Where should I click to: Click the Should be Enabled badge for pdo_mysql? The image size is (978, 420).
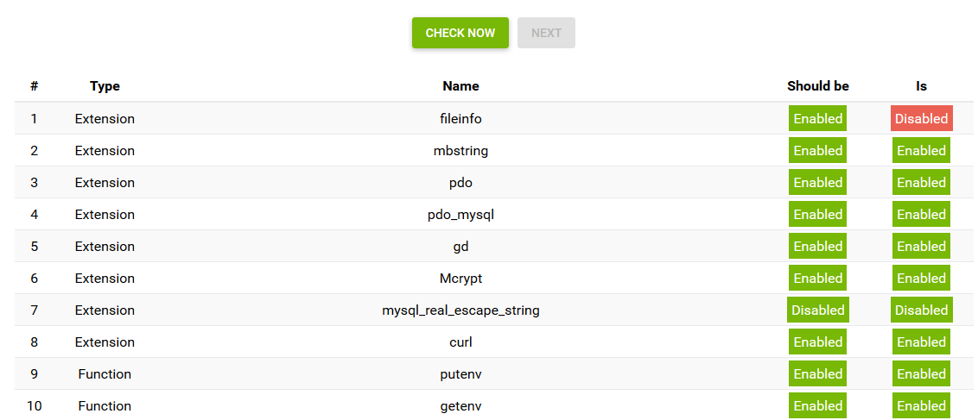pyautogui.click(x=817, y=214)
